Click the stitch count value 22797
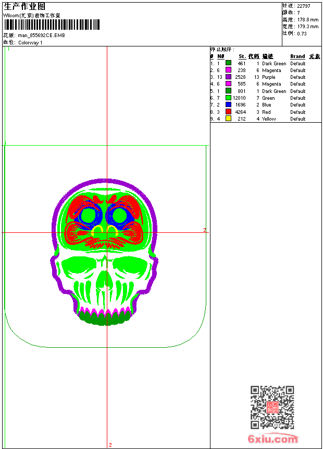This screenshot has width=323, height=449. click(x=303, y=6)
